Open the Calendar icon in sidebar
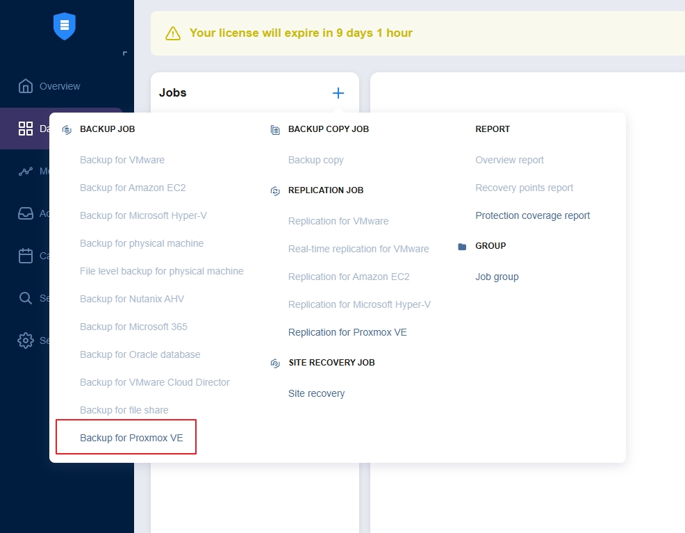Viewport: 685px width, 533px height. click(26, 256)
